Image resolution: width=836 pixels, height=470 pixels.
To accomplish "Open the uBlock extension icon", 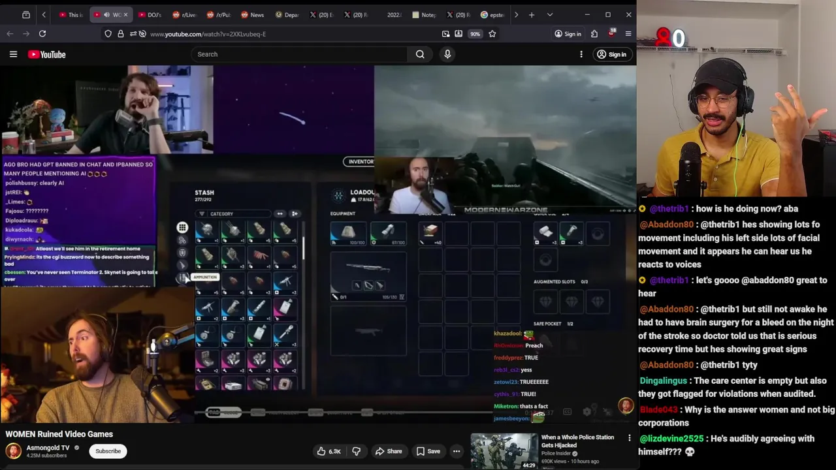I will (611, 33).
